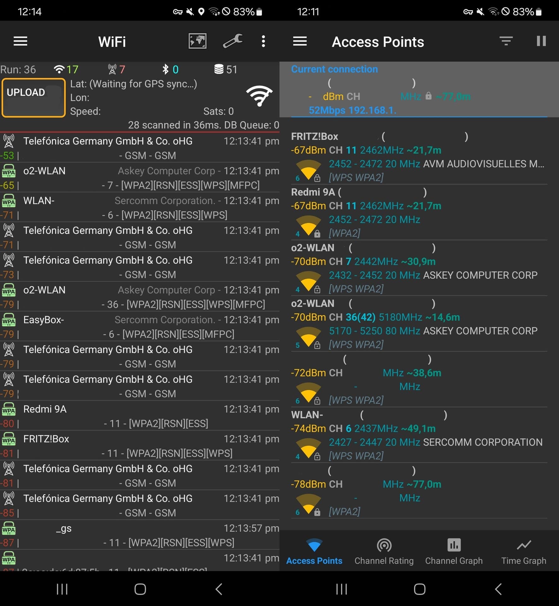Screen dimensions: 559x606
Task: Select the o2-WLAN channel 7 access point
Action: [419, 268]
